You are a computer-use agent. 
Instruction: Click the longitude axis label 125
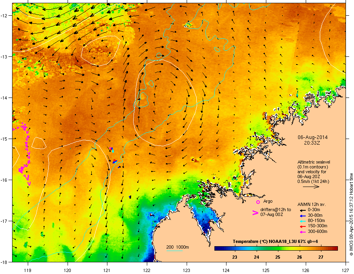pos(266,270)
